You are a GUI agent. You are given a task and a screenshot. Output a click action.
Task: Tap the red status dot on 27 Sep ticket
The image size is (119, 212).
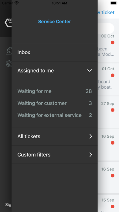[x=113, y=110]
